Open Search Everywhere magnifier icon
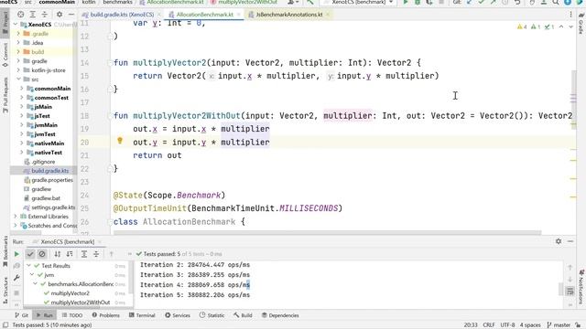The image size is (586, 329). [556, 2]
